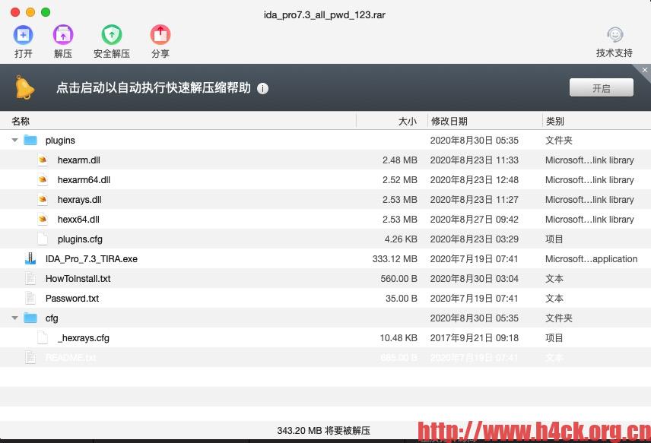Select the cfg folder icon
Screen dimensions: 651x443
(30, 318)
